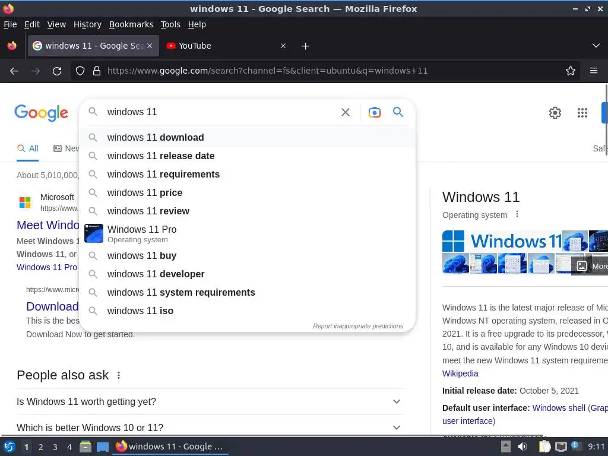
Task: Choose suggestion windows 11 release date
Action: (247, 156)
